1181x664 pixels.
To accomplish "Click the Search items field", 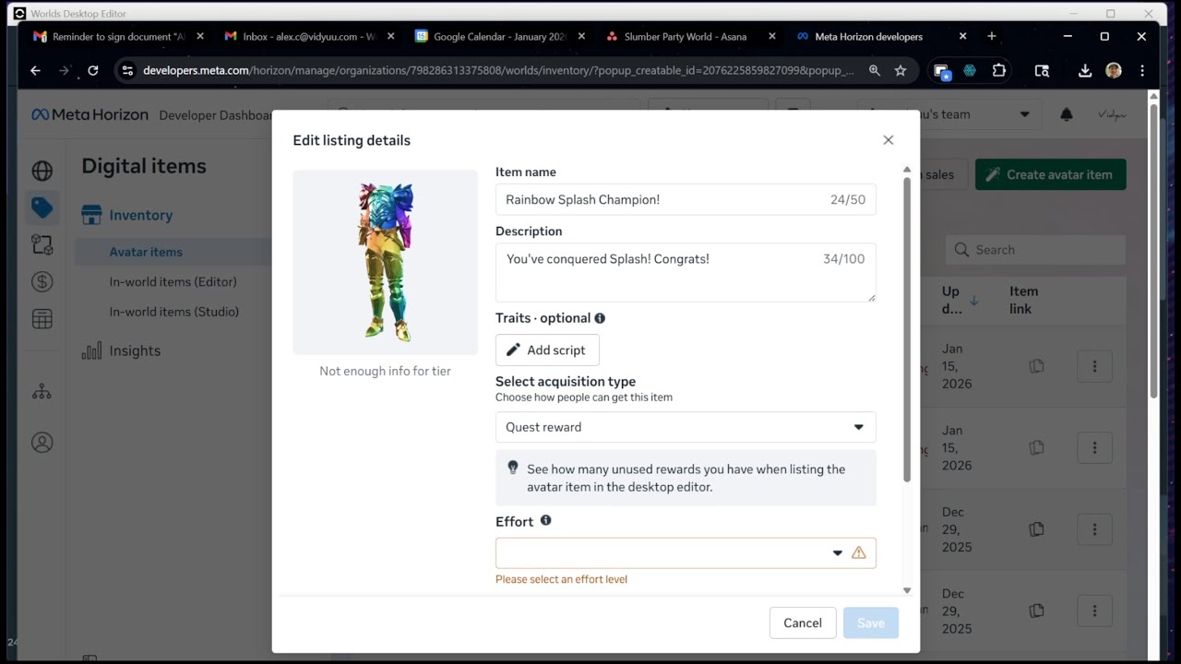I will coord(1035,250).
